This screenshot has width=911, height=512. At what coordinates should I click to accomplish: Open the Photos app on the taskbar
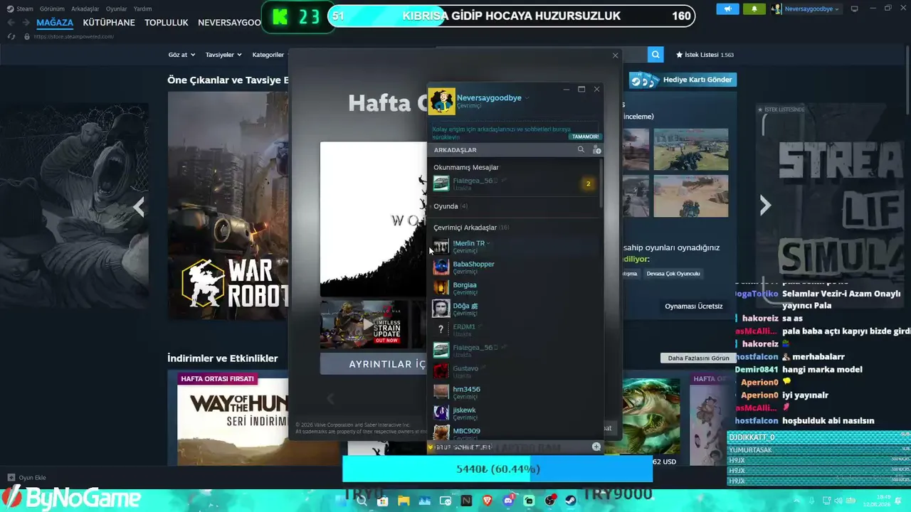pyautogui.click(x=424, y=501)
